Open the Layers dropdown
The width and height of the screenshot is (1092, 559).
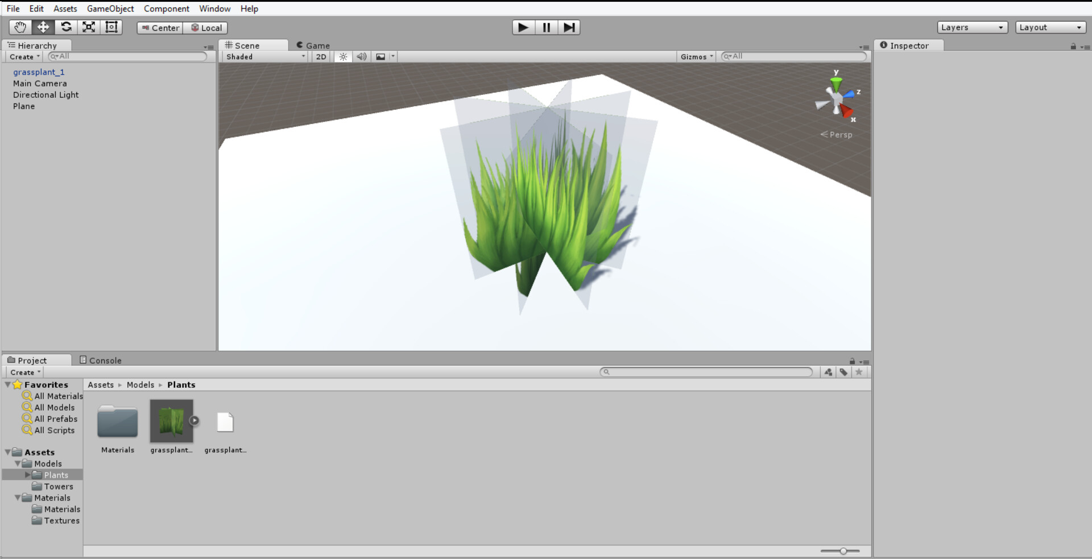click(x=972, y=27)
